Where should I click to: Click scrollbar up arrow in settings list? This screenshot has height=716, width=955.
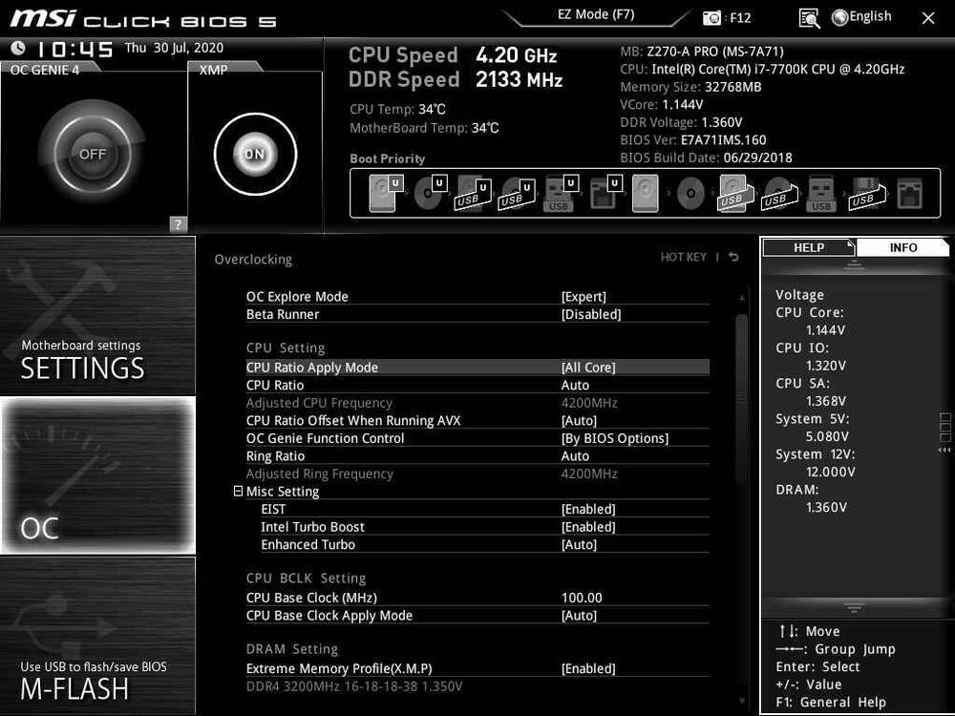(741, 298)
